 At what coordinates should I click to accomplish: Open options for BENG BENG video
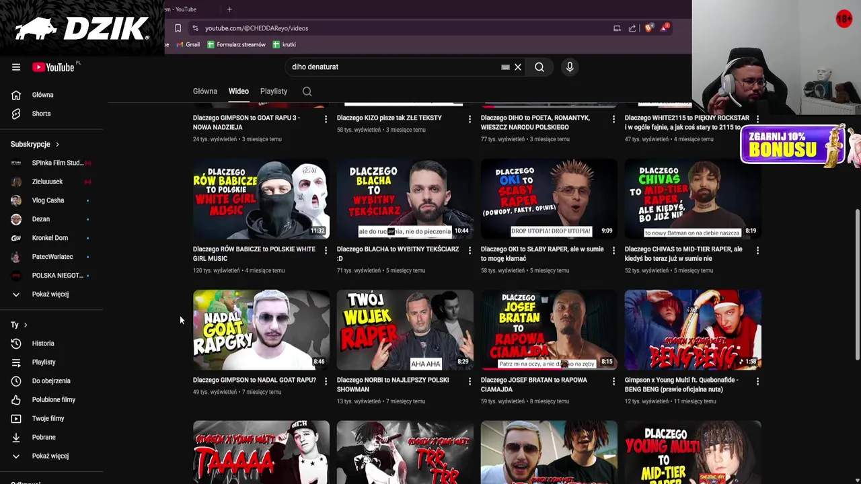click(757, 381)
